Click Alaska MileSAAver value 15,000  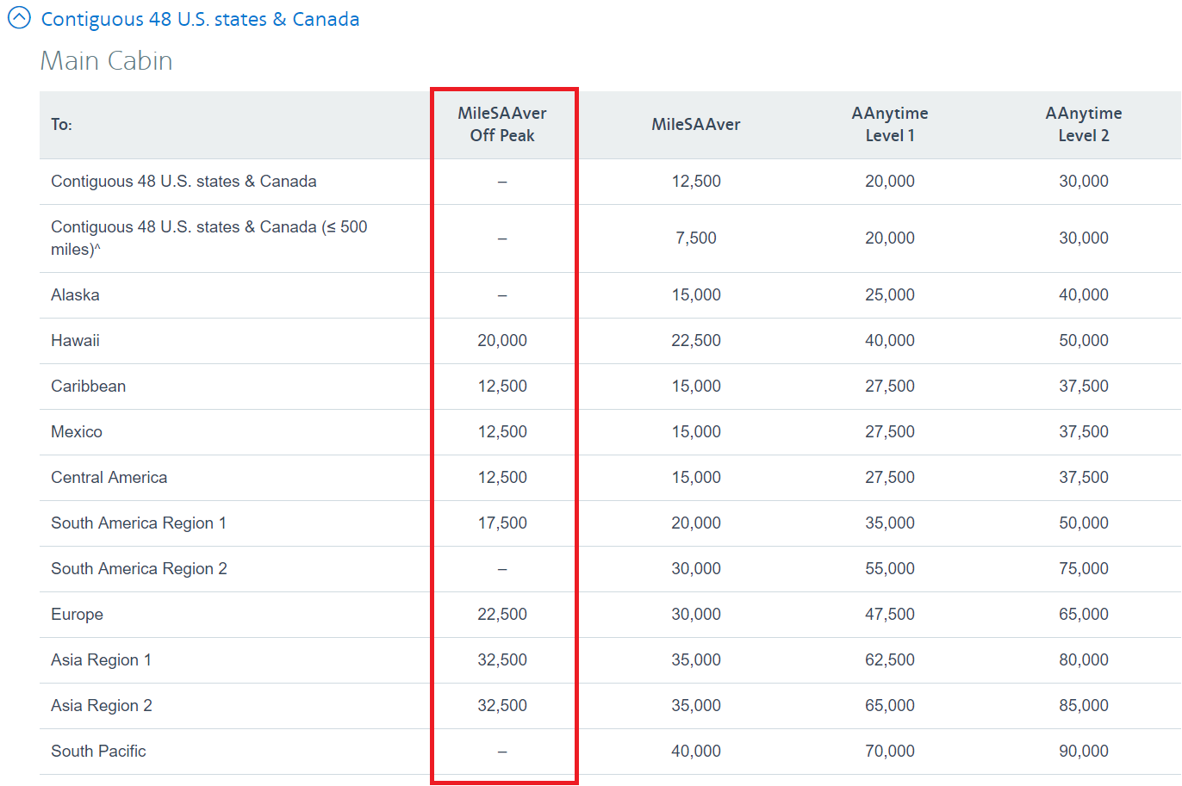pos(696,295)
